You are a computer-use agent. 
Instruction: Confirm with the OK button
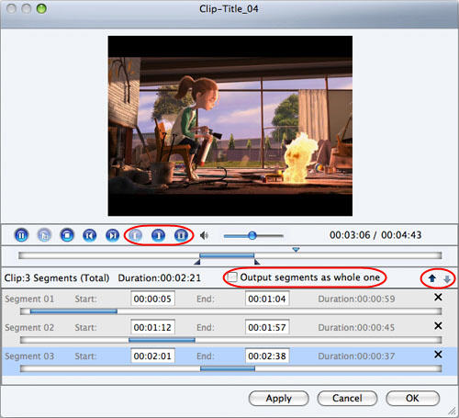(x=412, y=398)
